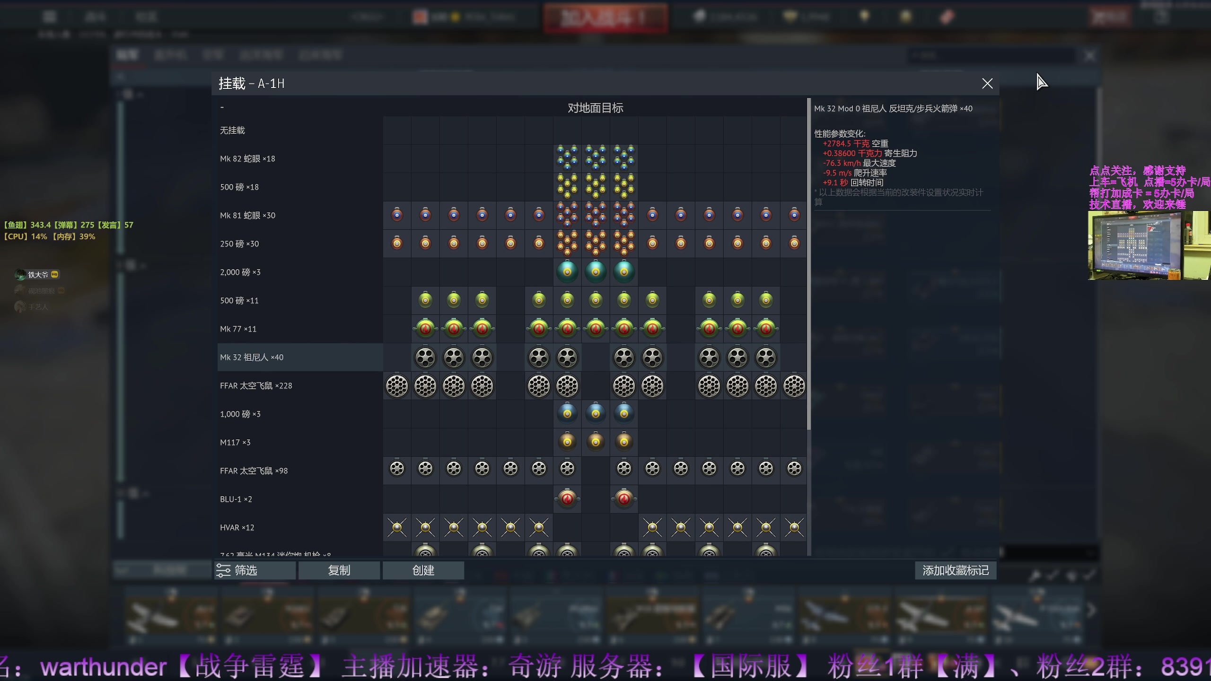Image resolution: width=1211 pixels, height=681 pixels.
Task: Select the FFAR 太空飞鼠 ×98 row label
Action: pos(254,471)
